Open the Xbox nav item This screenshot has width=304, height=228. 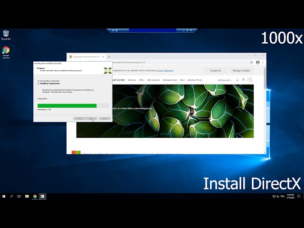click(182, 80)
